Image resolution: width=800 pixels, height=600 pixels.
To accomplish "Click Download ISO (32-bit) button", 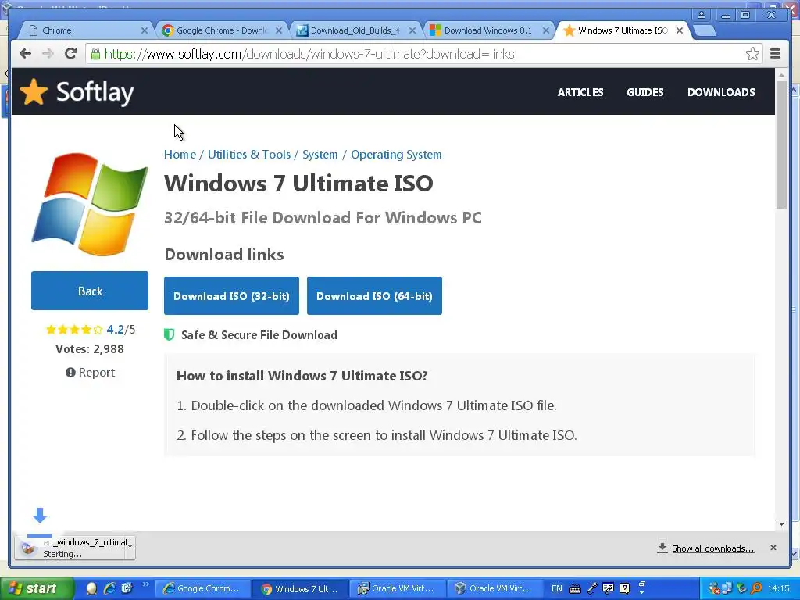I will [x=231, y=296].
